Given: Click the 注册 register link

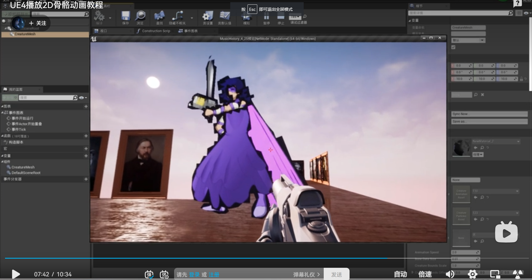Looking at the screenshot, I should [x=214, y=275].
